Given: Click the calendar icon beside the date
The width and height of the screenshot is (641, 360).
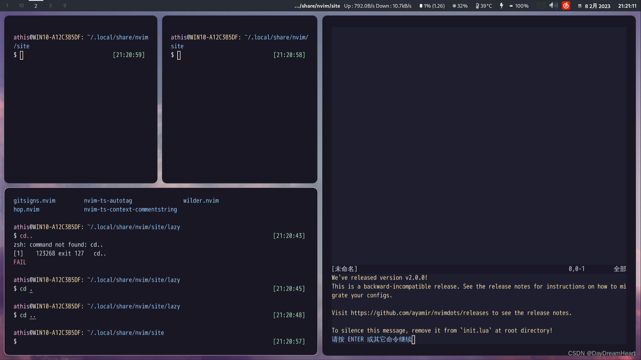Looking at the screenshot, I should [x=580, y=6].
